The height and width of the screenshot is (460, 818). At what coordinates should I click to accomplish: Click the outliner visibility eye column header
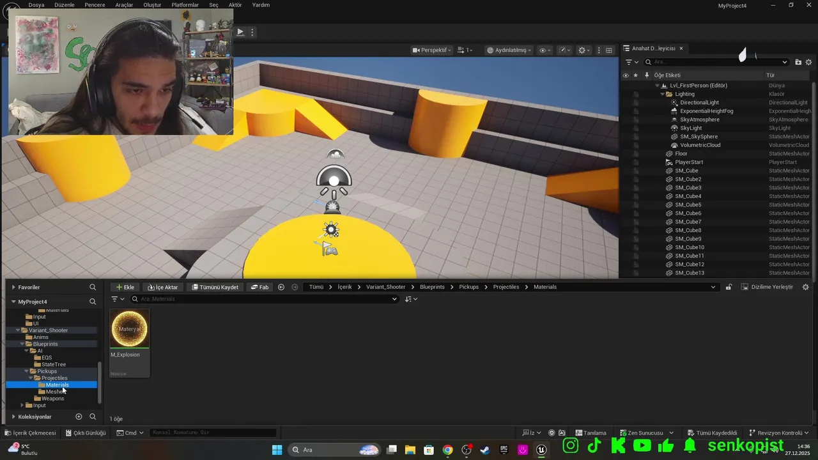coord(626,75)
